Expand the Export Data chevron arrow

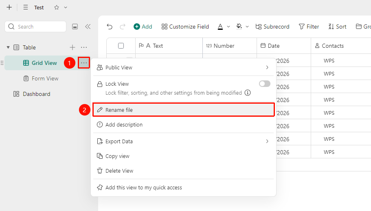coord(267,142)
